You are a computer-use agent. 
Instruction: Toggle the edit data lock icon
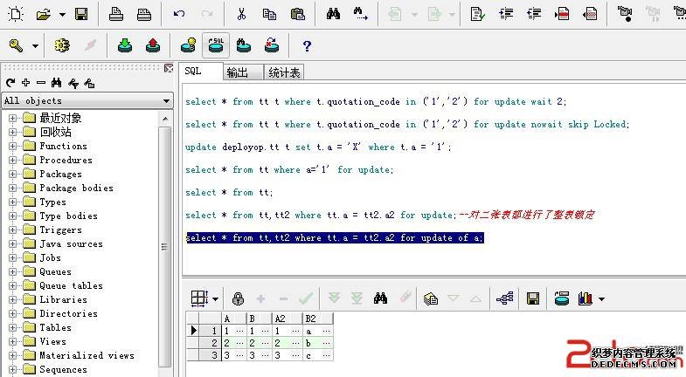239,298
